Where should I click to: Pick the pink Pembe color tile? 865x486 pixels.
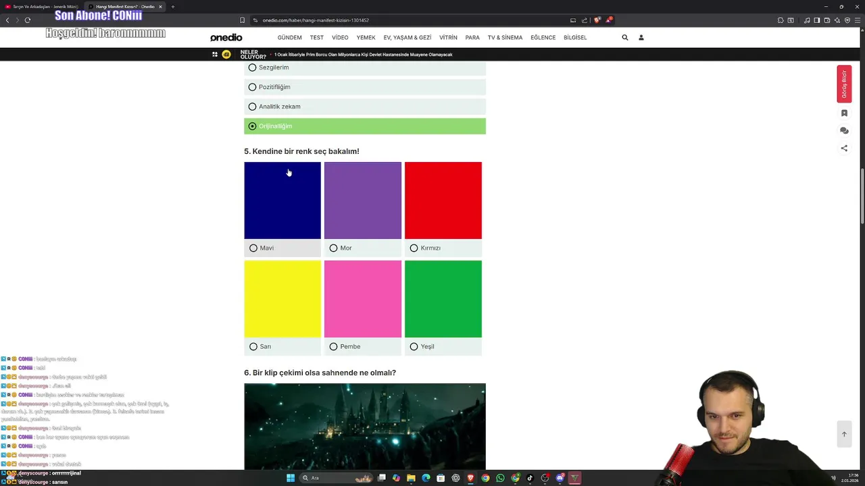363,299
